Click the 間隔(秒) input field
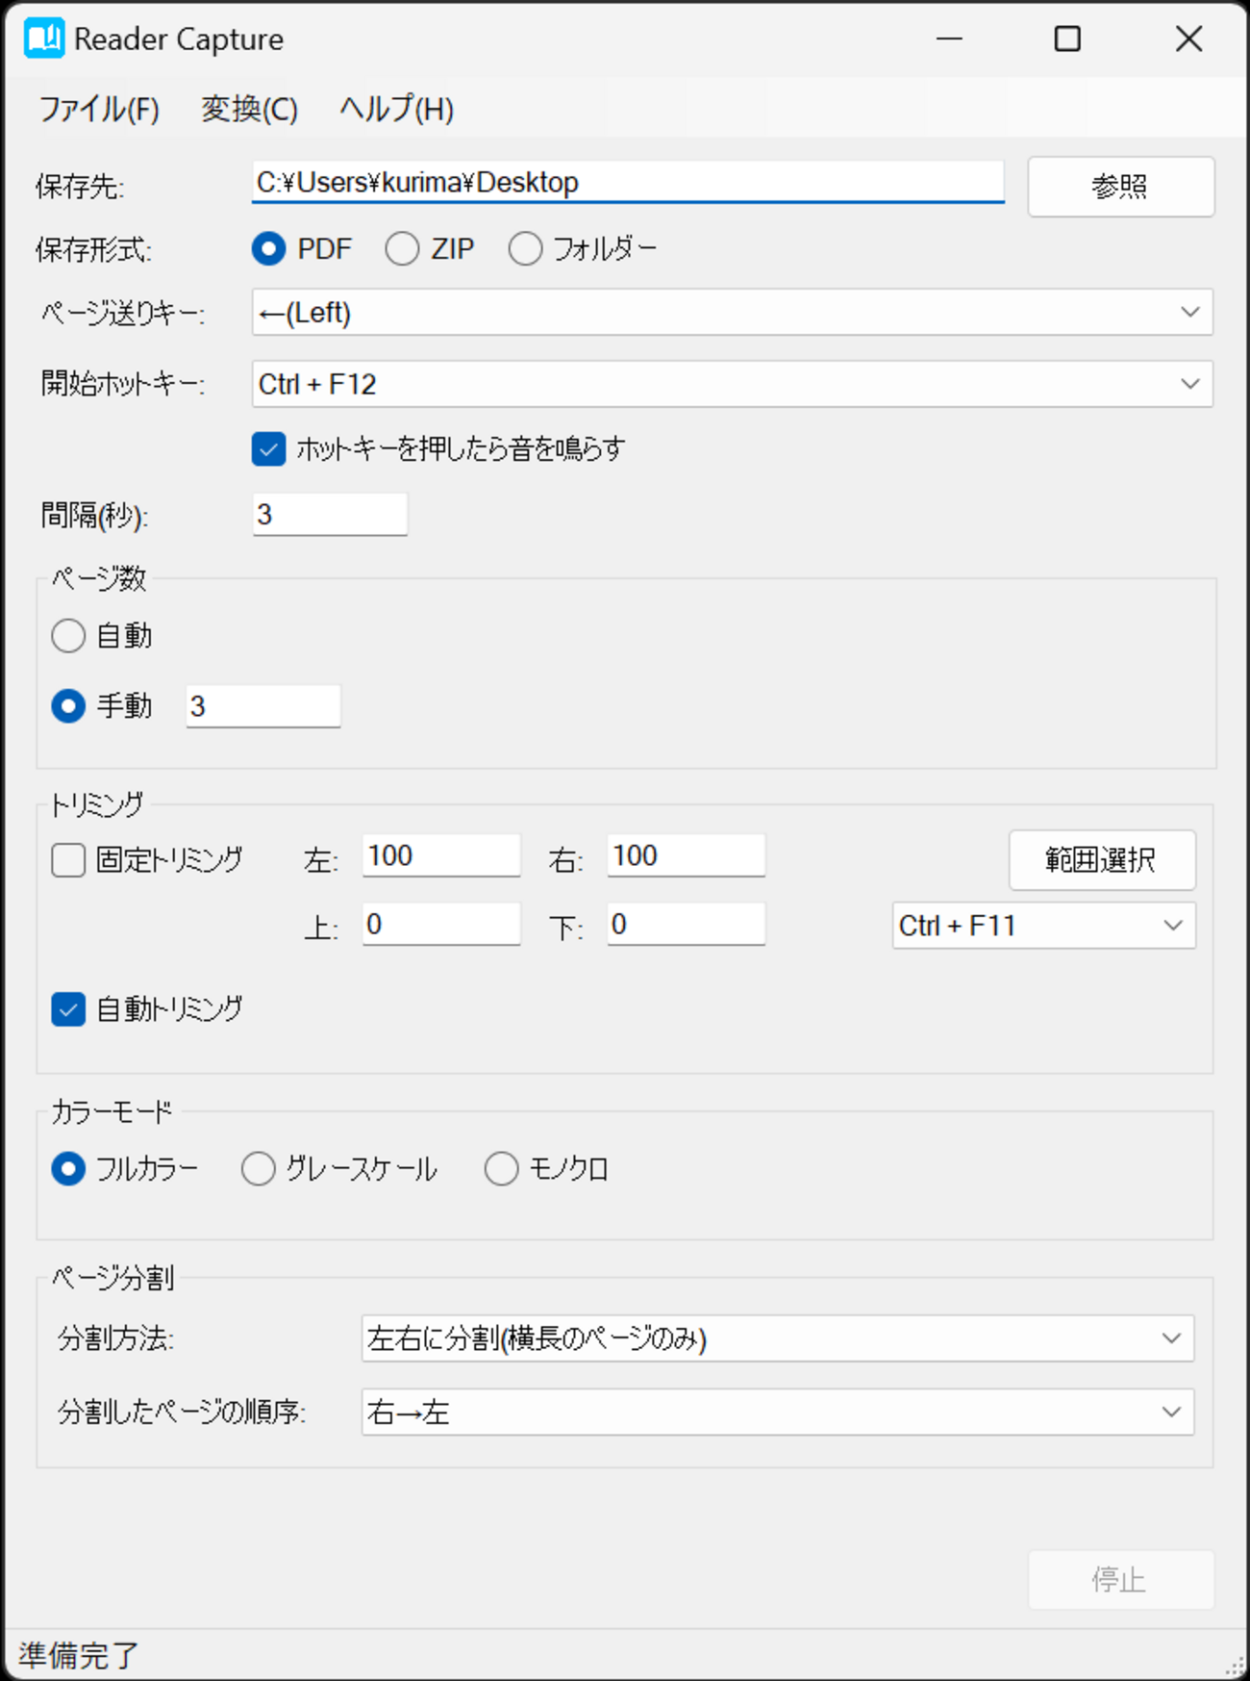 tap(329, 515)
